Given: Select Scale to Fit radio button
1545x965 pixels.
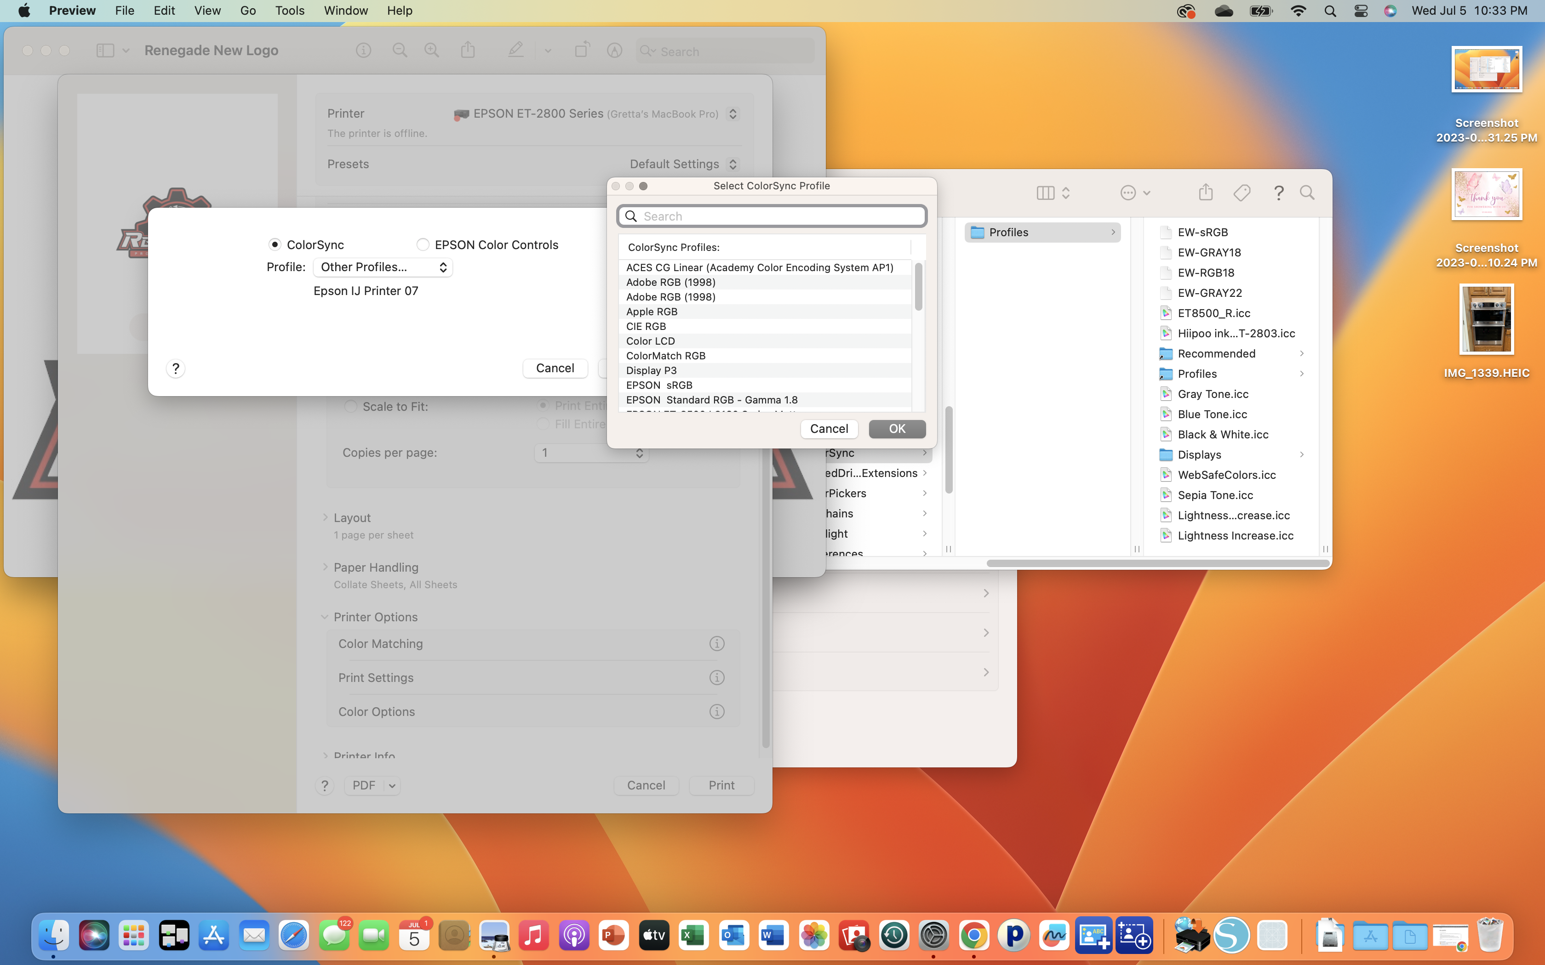Looking at the screenshot, I should click(x=350, y=407).
